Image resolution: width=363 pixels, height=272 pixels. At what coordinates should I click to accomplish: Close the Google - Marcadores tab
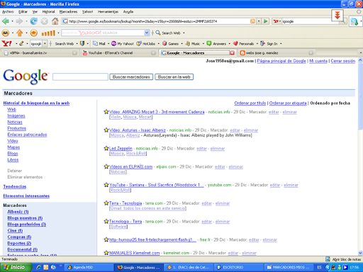(232, 53)
